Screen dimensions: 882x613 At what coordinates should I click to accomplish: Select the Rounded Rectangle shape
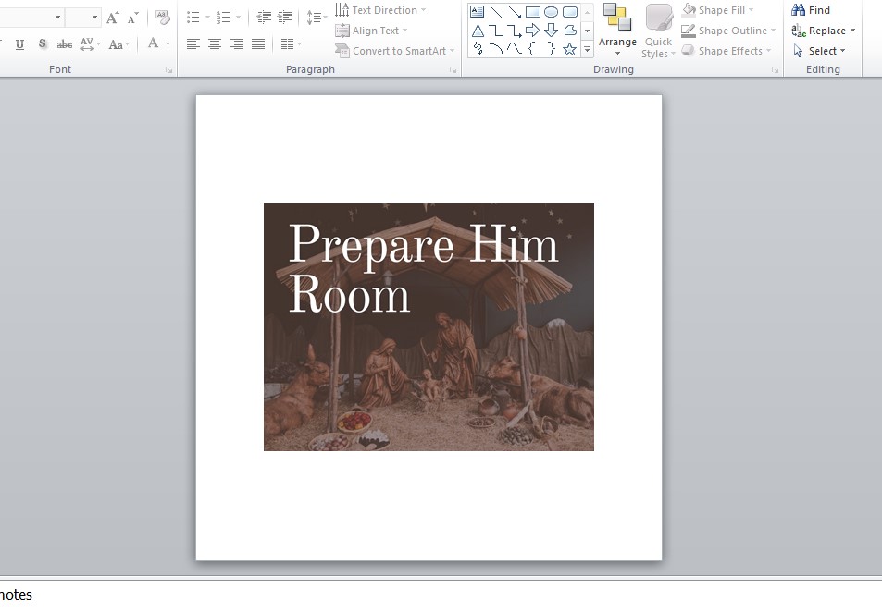coord(570,11)
